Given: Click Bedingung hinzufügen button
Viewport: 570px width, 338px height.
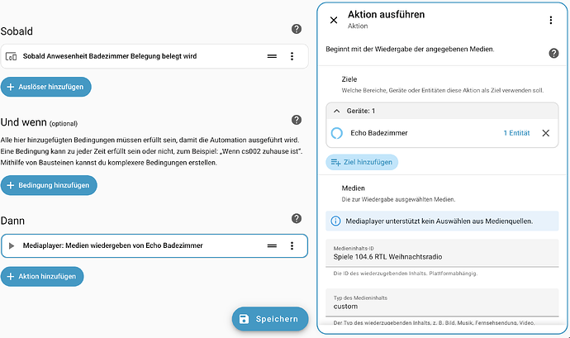Looking at the screenshot, I should pyautogui.click(x=49, y=185).
